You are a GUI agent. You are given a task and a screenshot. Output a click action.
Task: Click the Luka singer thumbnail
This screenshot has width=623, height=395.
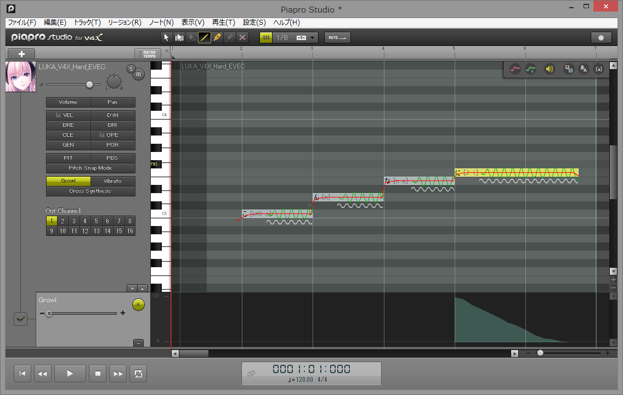click(x=21, y=77)
